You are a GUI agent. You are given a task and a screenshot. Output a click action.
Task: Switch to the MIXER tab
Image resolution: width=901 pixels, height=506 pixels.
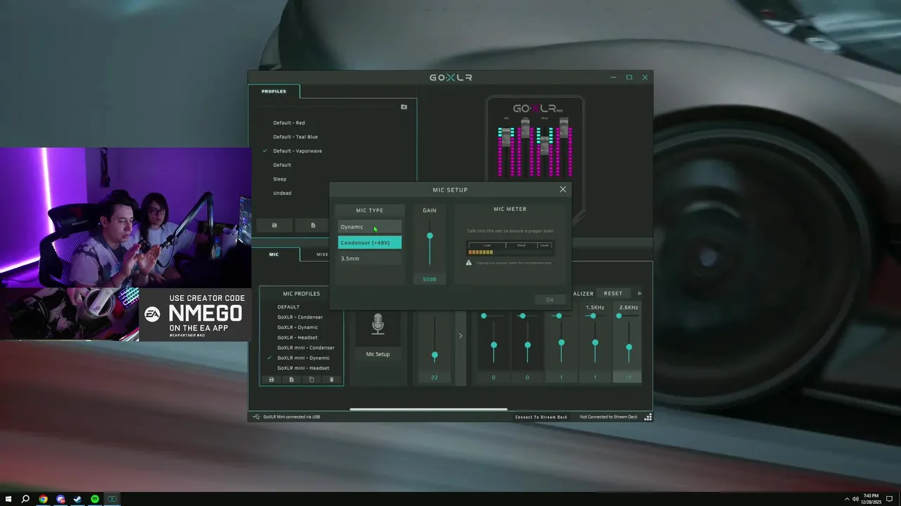tap(322, 254)
